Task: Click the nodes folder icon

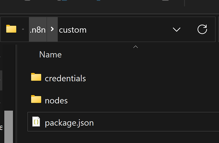Action: [36, 100]
